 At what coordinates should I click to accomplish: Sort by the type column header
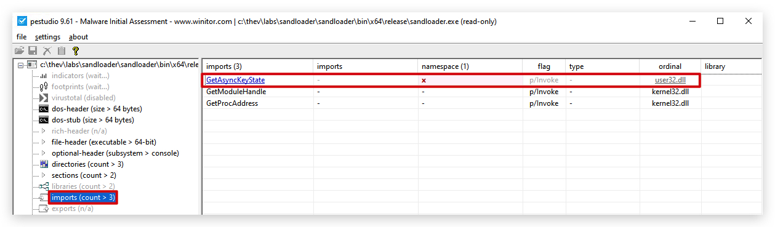coord(603,66)
